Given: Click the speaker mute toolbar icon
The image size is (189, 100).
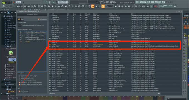Looking at the screenshot, I should [x=116, y=6].
